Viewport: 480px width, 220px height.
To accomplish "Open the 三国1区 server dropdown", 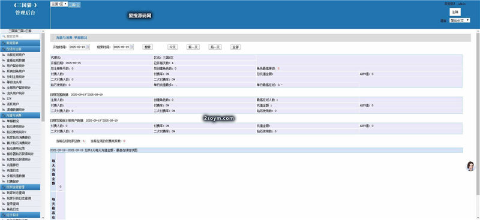I will pyautogui.click(x=59, y=4).
